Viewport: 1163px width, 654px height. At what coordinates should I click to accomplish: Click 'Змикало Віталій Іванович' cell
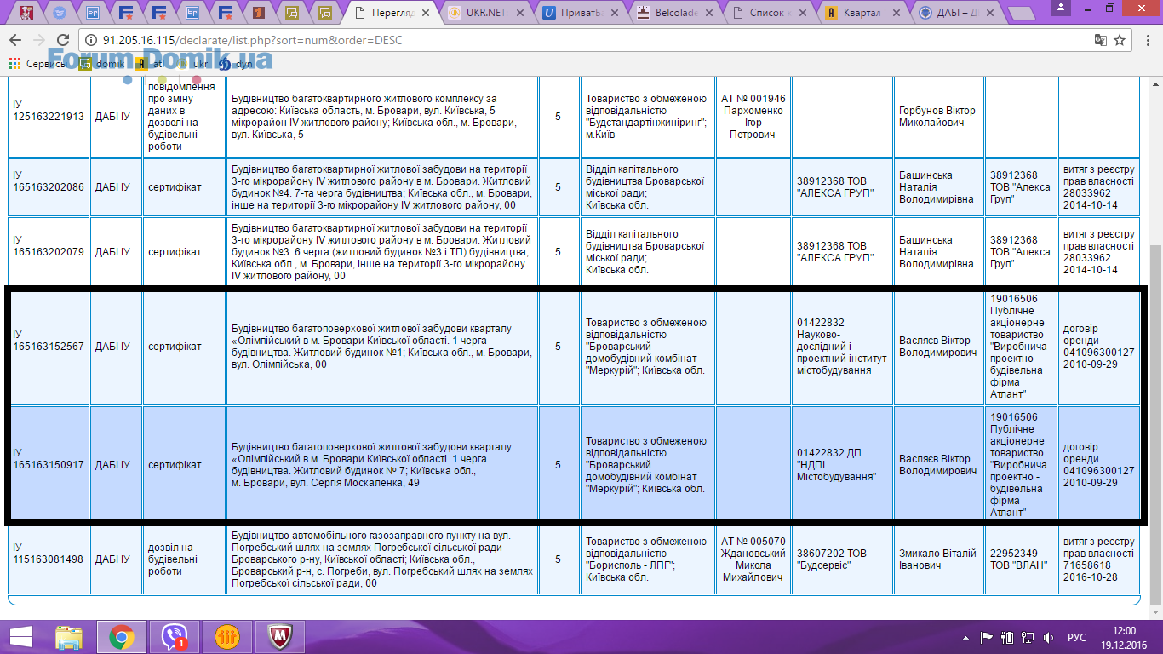pyautogui.click(x=938, y=559)
